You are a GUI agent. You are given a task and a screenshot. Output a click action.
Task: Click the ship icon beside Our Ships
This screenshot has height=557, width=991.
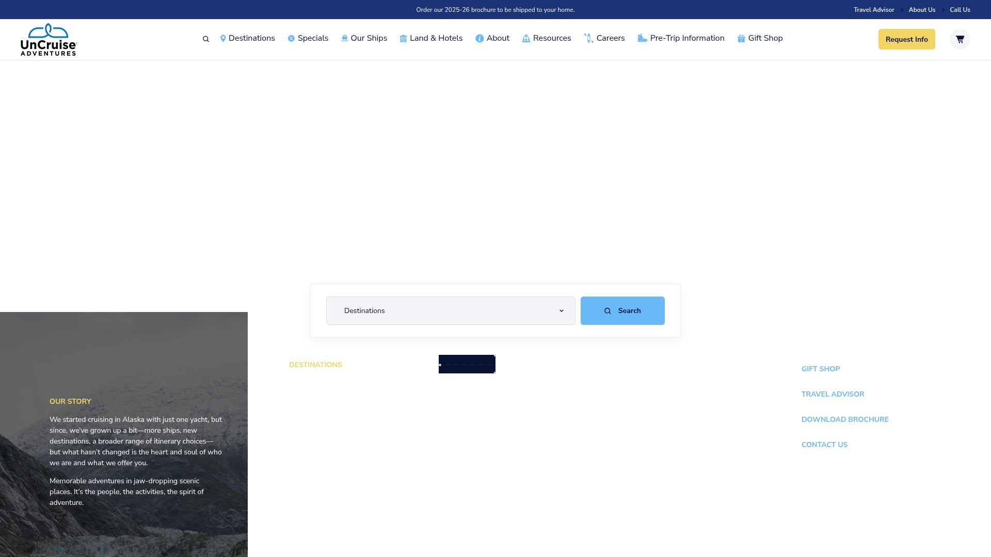coord(344,39)
